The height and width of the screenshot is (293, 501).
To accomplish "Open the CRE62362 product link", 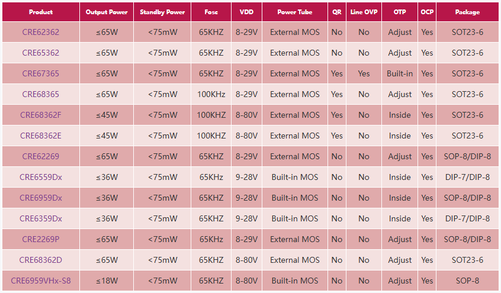I will point(41,32).
